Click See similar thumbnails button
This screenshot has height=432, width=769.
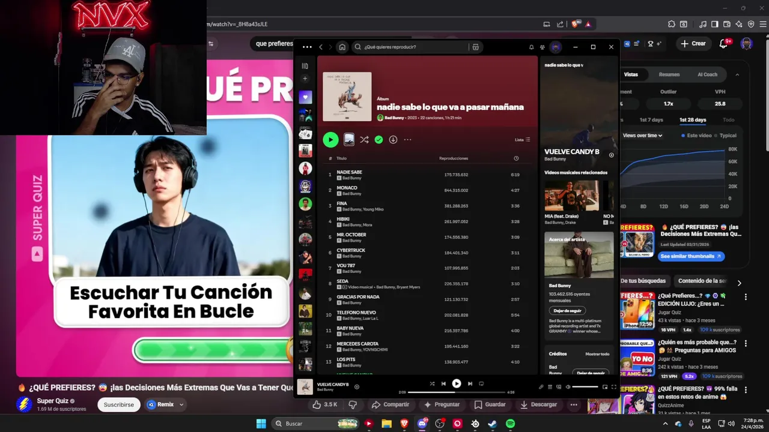point(691,256)
